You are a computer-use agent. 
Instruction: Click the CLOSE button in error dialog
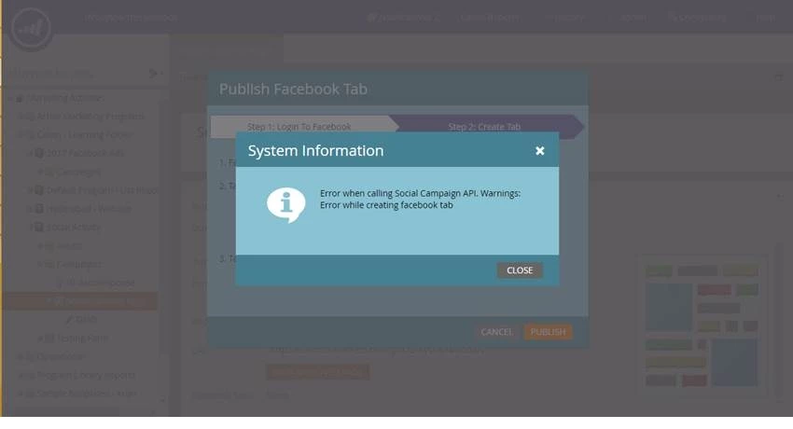[520, 270]
